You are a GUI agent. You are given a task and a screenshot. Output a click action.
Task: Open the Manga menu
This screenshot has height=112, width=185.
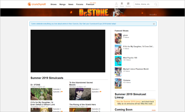coord(62,4)
